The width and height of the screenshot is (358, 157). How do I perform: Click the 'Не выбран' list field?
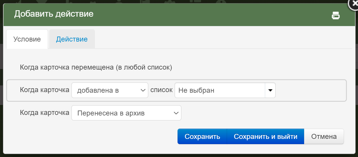(x=220, y=90)
